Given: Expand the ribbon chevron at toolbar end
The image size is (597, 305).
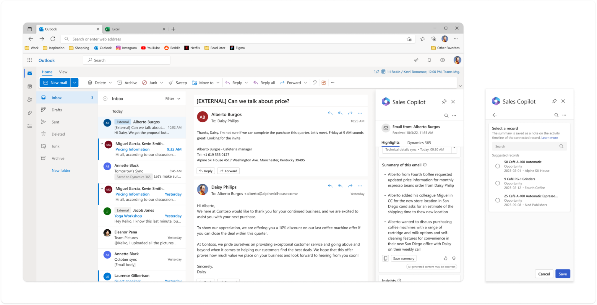Looking at the screenshot, I should click(x=460, y=86).
